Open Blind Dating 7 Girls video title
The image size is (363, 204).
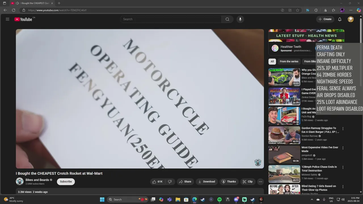click(318, 188)
